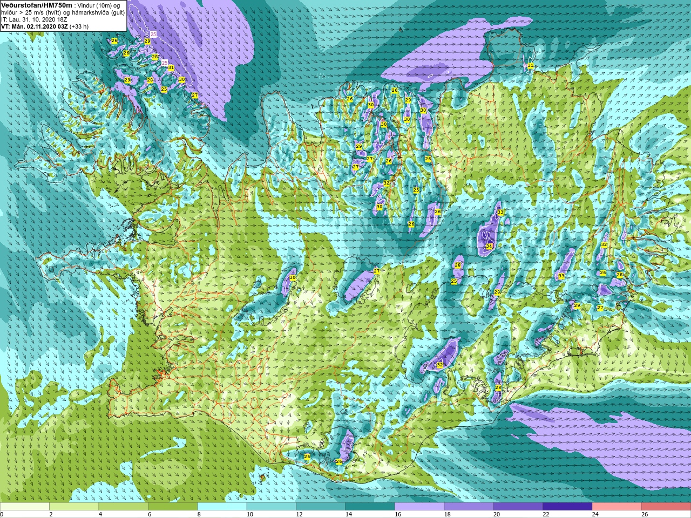
Task: Click tick label "2" on the color scale
Action: 51,514
